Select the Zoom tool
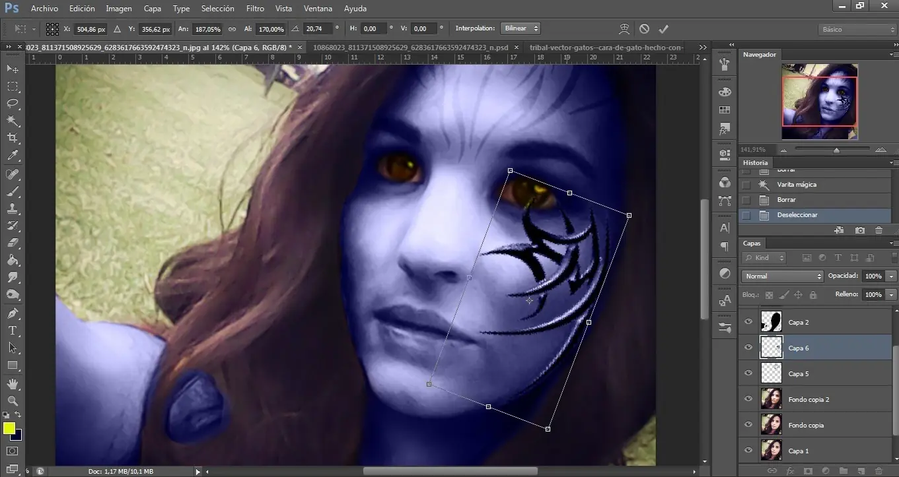Image resolution: width=899 pixels, height=477 pixels. (13, 400)
